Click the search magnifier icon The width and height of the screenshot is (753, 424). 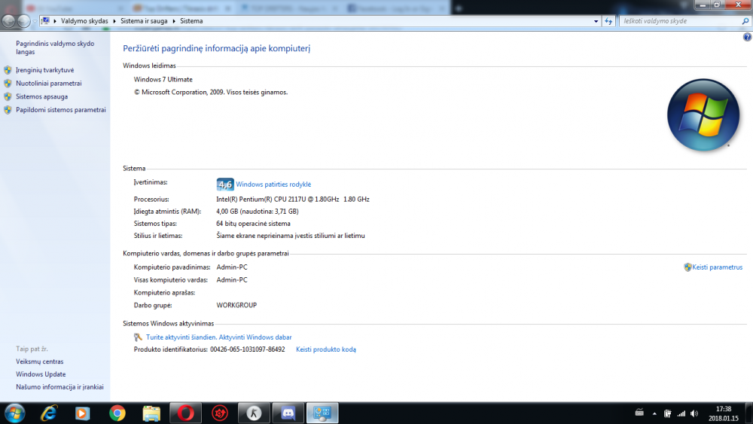click(x=745, y=21)
